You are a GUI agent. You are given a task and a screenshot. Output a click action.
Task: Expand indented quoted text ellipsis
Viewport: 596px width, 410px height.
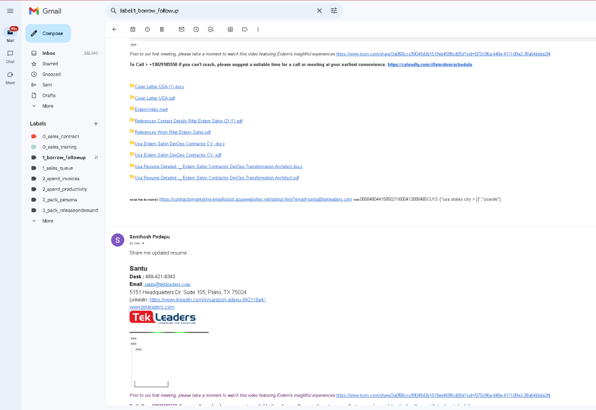coord(138,349)
